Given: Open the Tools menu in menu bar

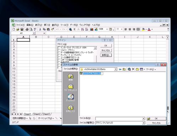Looking at the screenshot, I should [65, 25].
